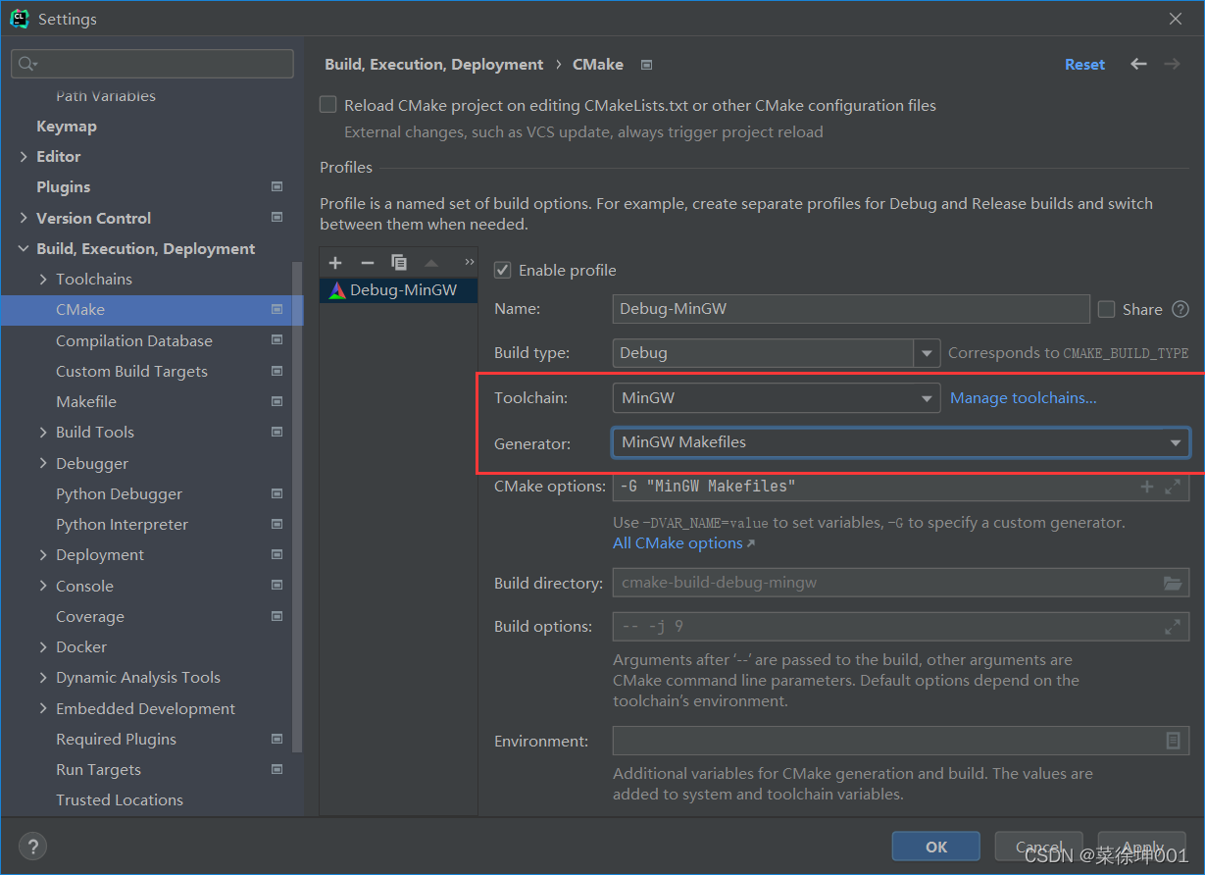
Task: Expand the Toolchains tree node
Action: click(43, 280)
